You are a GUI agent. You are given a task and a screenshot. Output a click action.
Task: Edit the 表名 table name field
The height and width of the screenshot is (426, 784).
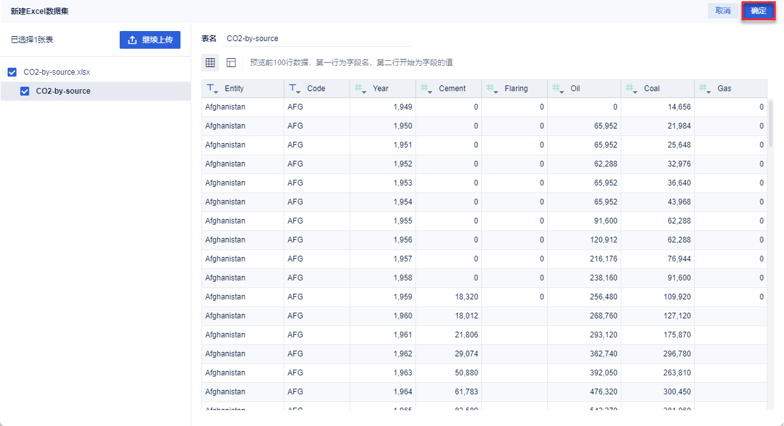(317, 39)
